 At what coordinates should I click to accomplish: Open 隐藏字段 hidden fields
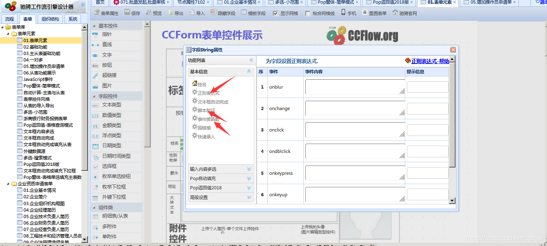tap(223, 13)
